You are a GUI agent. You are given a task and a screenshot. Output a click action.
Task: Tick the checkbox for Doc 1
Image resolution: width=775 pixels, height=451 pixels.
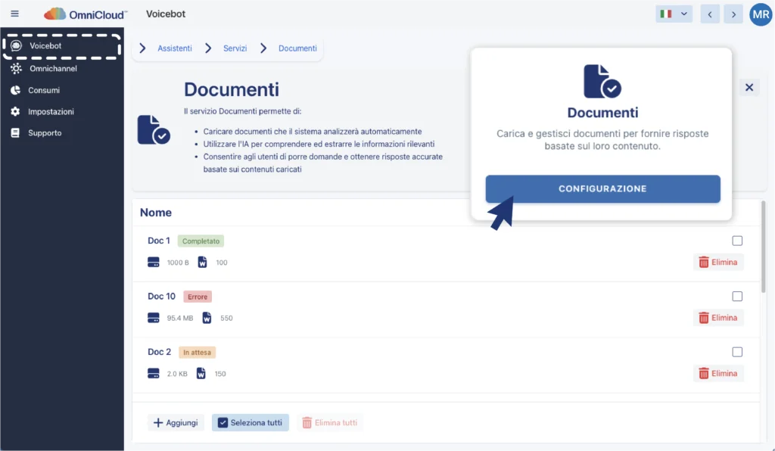click(x=737, y=241)
